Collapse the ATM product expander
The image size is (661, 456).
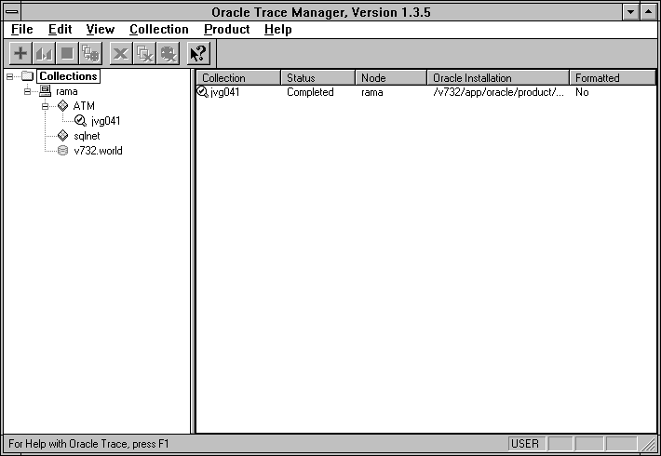click(45, 106)
